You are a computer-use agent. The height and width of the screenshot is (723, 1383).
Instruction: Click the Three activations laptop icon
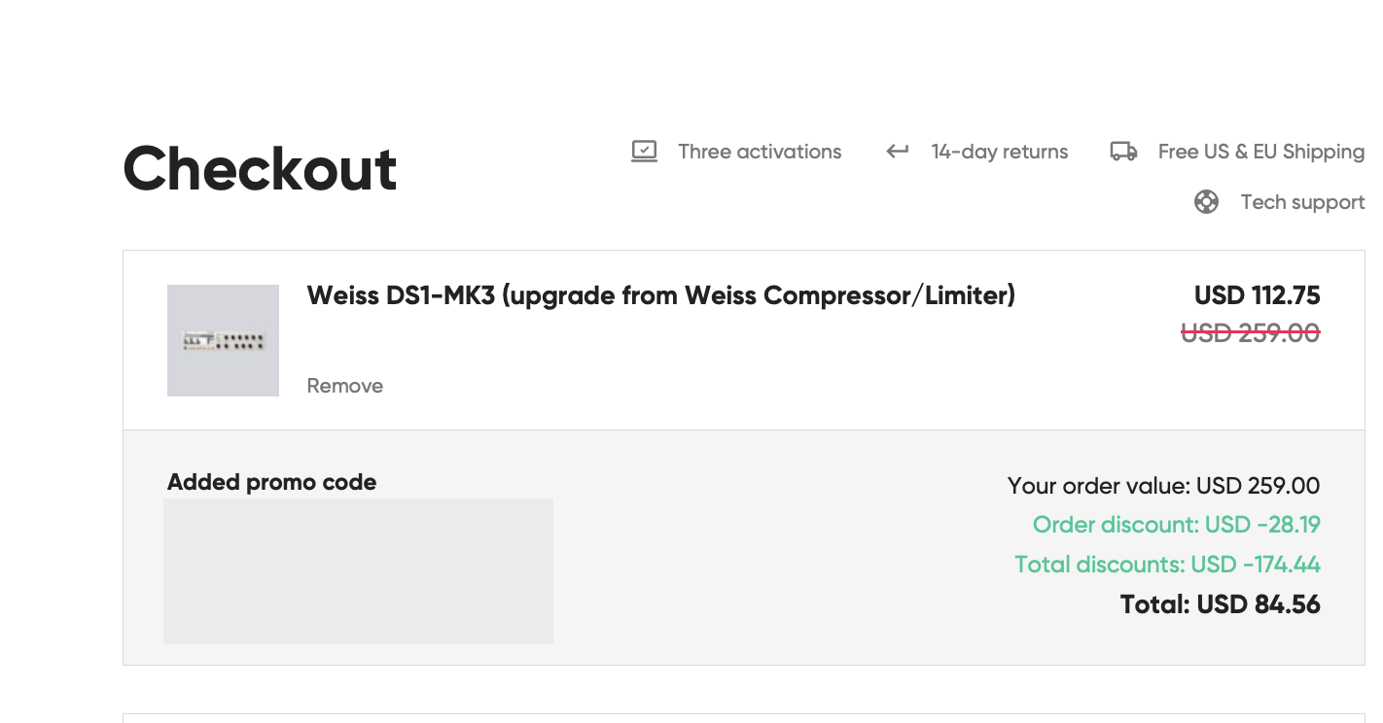pos(644,152)
